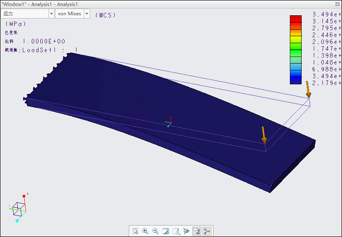Click the orientation triad cube

[19, 209]
